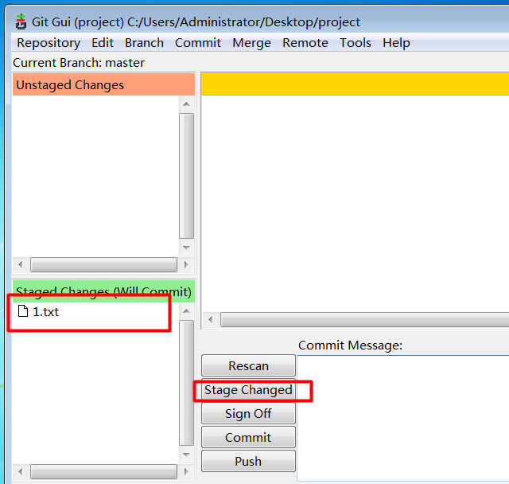The image size is (509, 484).
Task: Click the Staged Changes scroll-up arrow
Action: click(x=186, y=311)
